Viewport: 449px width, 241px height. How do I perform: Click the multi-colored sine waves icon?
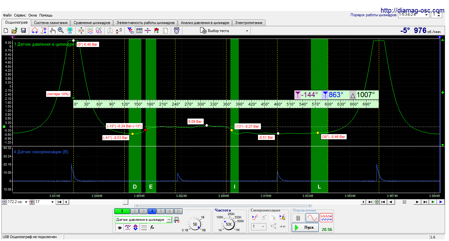[x=99, y=31]
